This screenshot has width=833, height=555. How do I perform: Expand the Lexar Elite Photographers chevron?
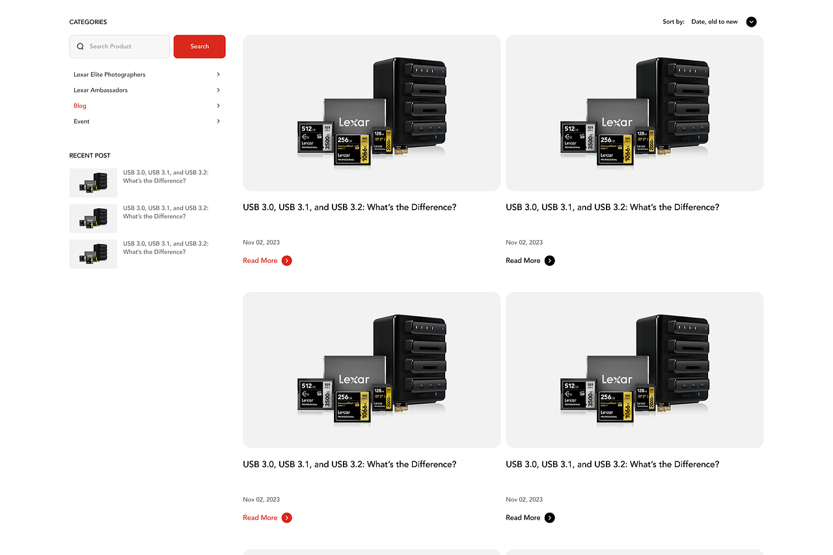pyautogui.click(x=218, y=75)
